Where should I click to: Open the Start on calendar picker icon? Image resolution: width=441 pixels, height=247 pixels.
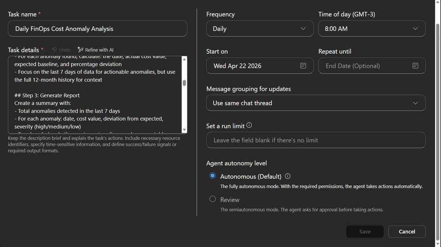[303, 66]
